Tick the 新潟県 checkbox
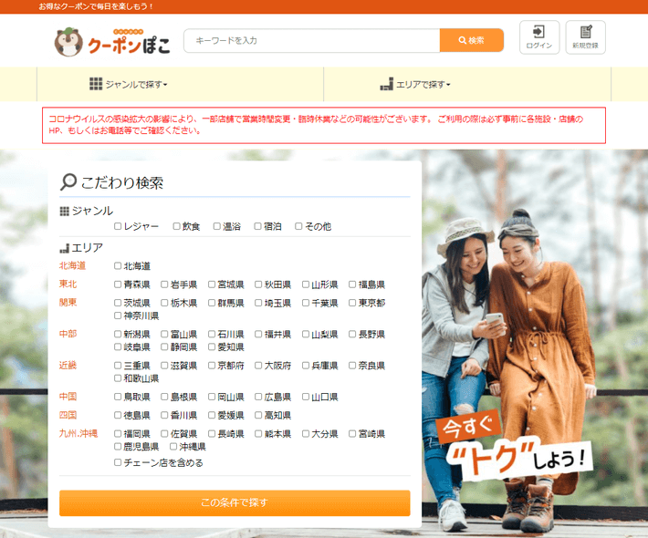Image resolution: width=648 pixels, height=538 pixels. [118, 334]
